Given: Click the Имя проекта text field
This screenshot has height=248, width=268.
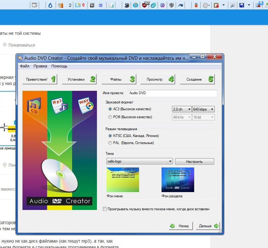Looking at the screenshot, I should click(x=173, y=93).
